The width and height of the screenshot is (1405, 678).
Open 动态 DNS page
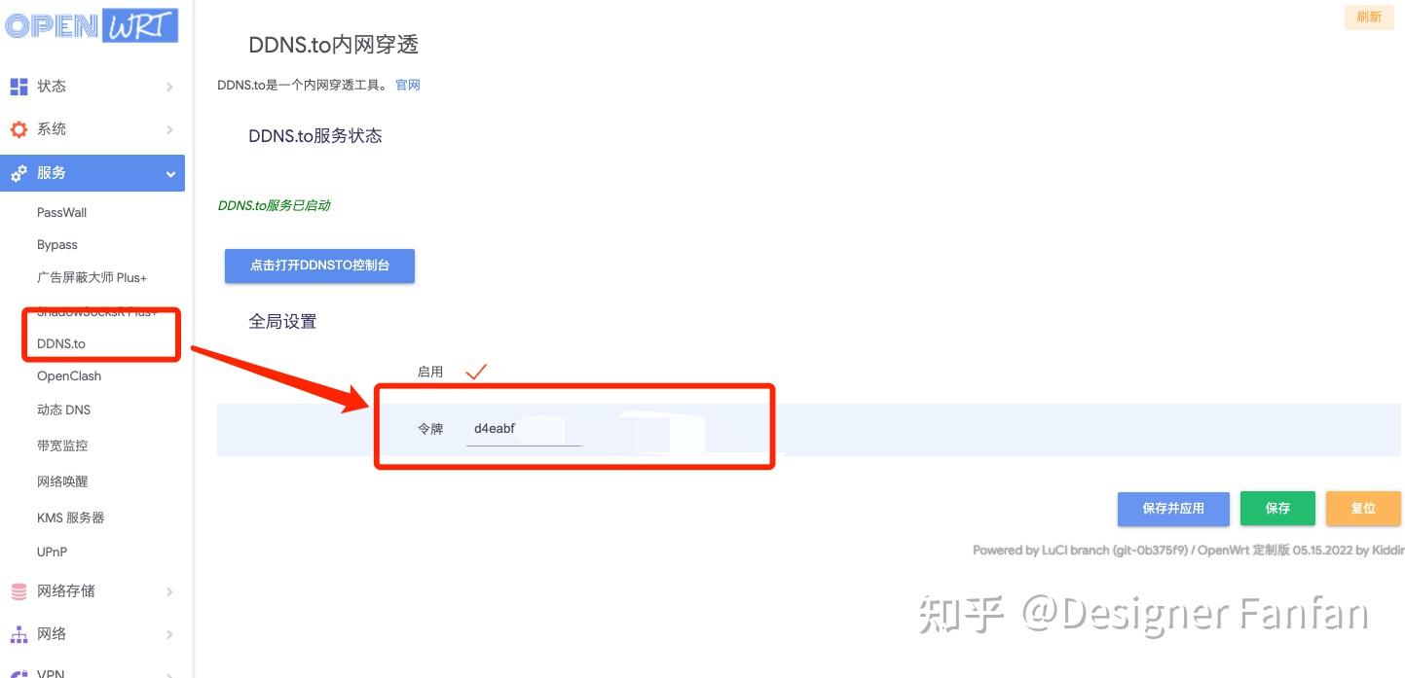coord(64,410)
